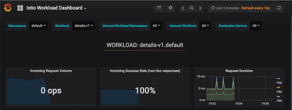Open the Inbound Workload All dropdown
Screen dimensions: 292x110
(x=205, y=26)
